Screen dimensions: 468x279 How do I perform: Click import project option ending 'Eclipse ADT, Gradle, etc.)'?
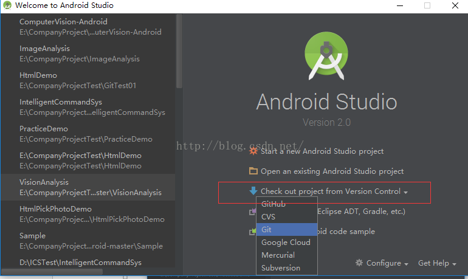point(361,212)
